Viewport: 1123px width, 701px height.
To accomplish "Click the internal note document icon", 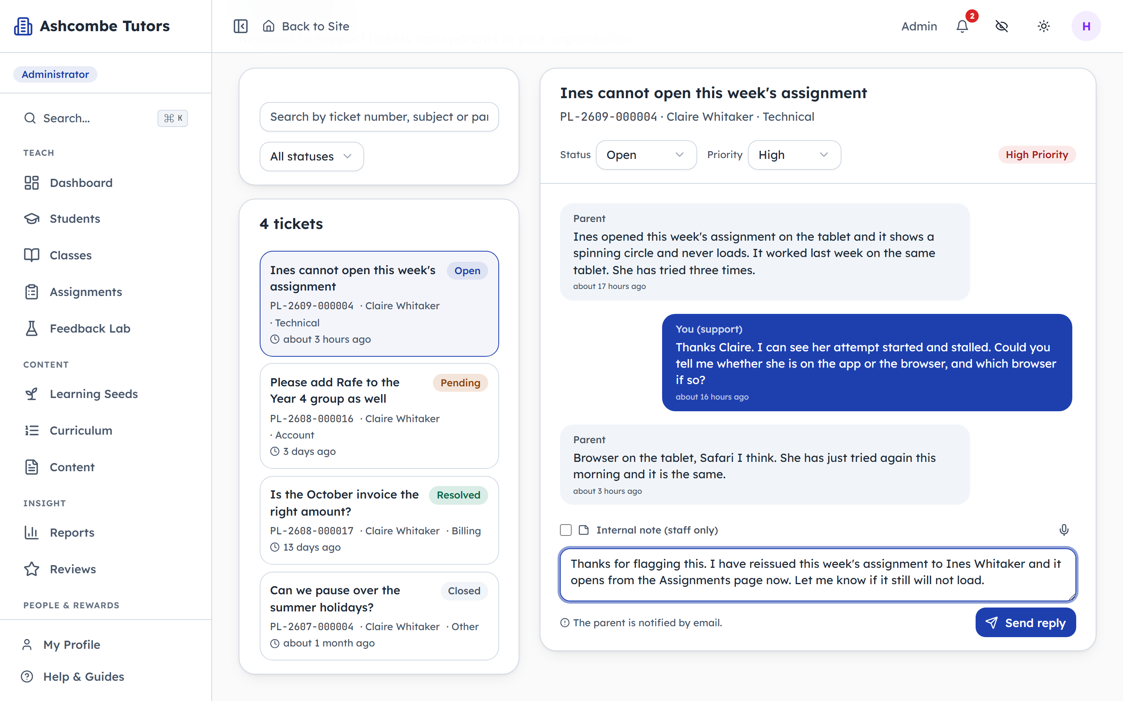I will (584, 530).
